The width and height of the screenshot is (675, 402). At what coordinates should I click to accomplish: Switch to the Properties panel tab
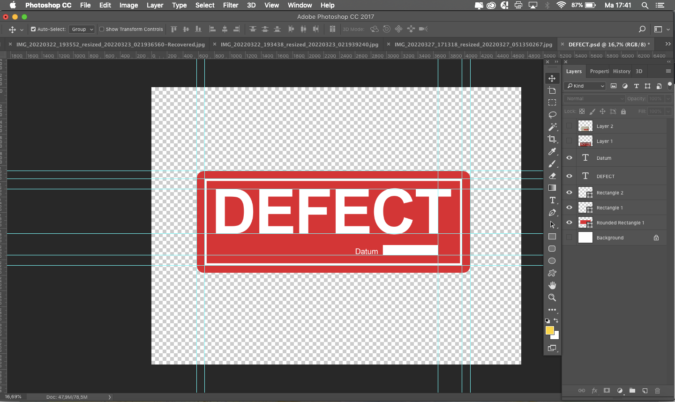[x=600, y=71]
